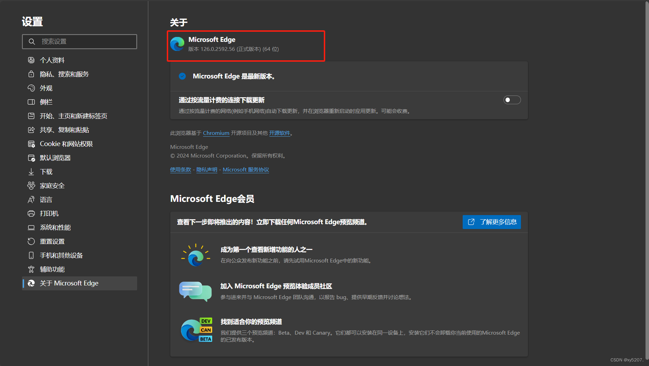The height and width of the screenshot is (366, 649).
Task: Click the Start, home and new tab icon
Action: (x=31, y=116)
